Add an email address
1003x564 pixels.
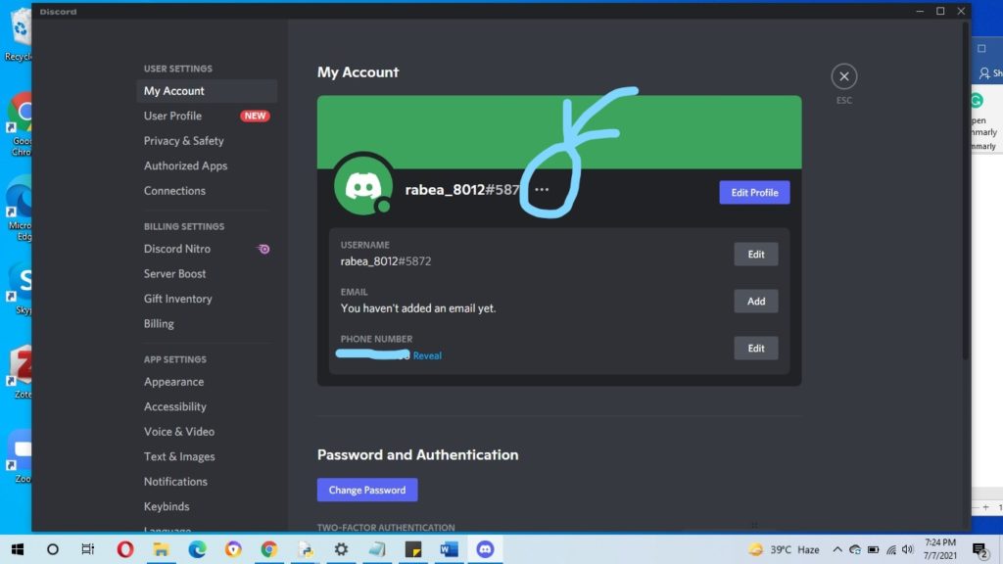(x=755, y=302)
